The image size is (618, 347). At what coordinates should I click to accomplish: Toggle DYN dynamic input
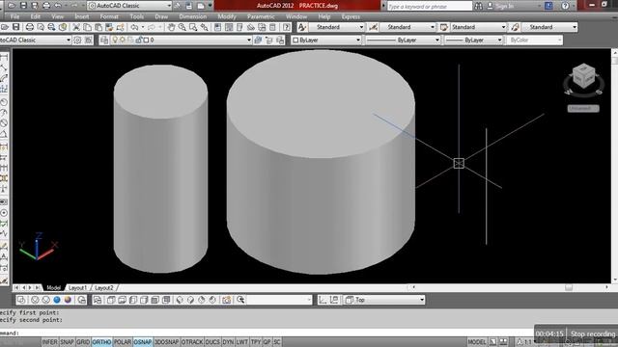tap(228, 342)
